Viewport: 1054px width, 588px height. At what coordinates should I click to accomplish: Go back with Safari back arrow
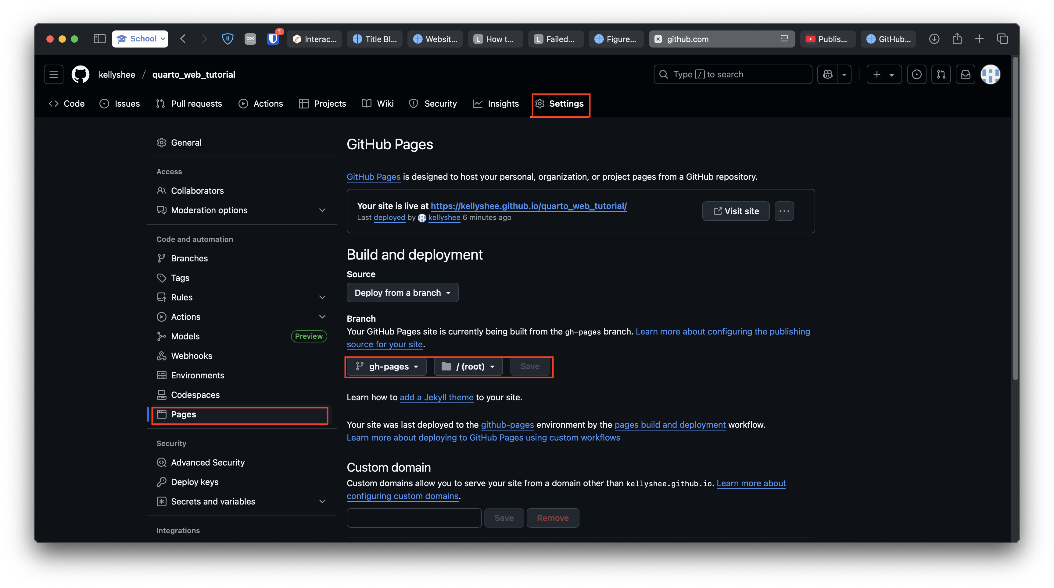point(183,39)
